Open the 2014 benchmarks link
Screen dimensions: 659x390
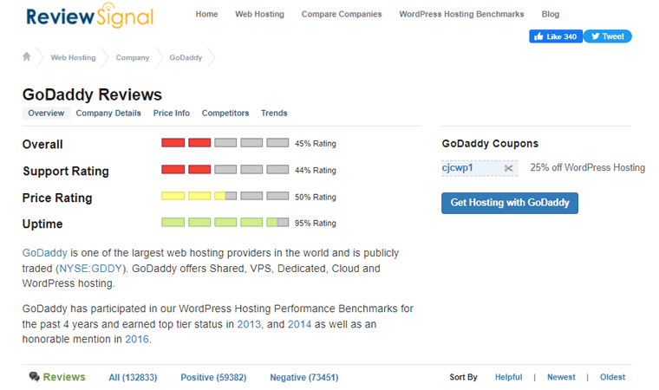(x=299, y=324)
